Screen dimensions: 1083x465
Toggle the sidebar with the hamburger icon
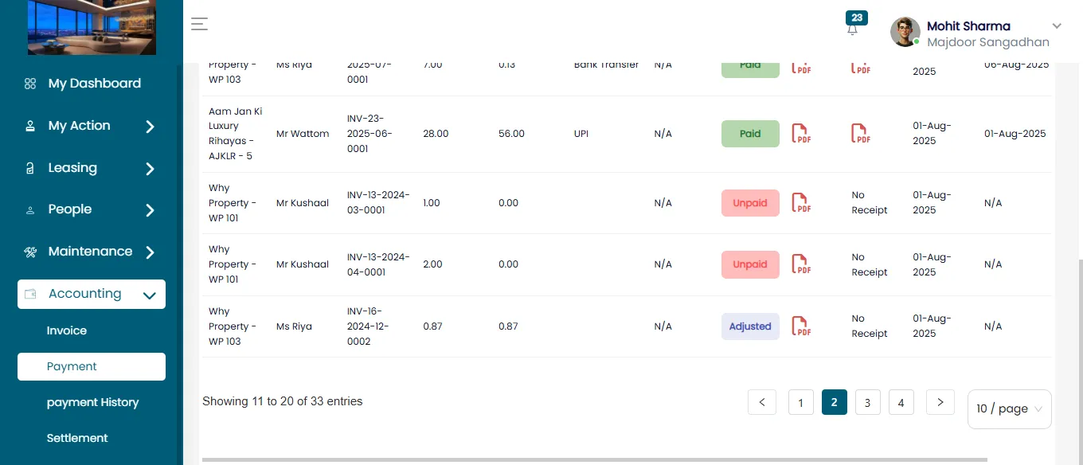click(199, 24)
